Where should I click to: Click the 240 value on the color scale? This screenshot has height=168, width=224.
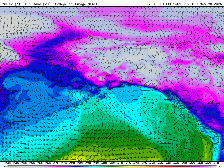8,163
